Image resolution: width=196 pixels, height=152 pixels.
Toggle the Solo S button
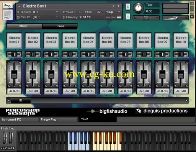pos(128,7)
